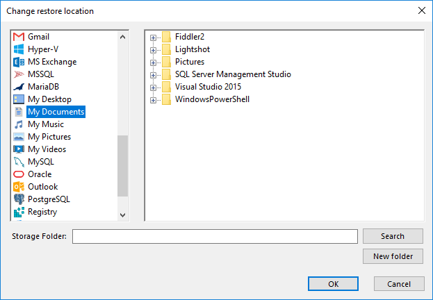Click the SQL Server Management Studio folder icon

click(166, 74)
